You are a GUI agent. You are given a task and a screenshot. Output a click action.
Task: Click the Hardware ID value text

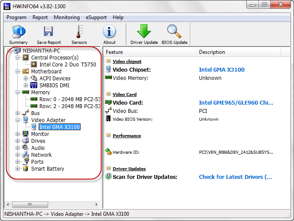pos(236,152)
